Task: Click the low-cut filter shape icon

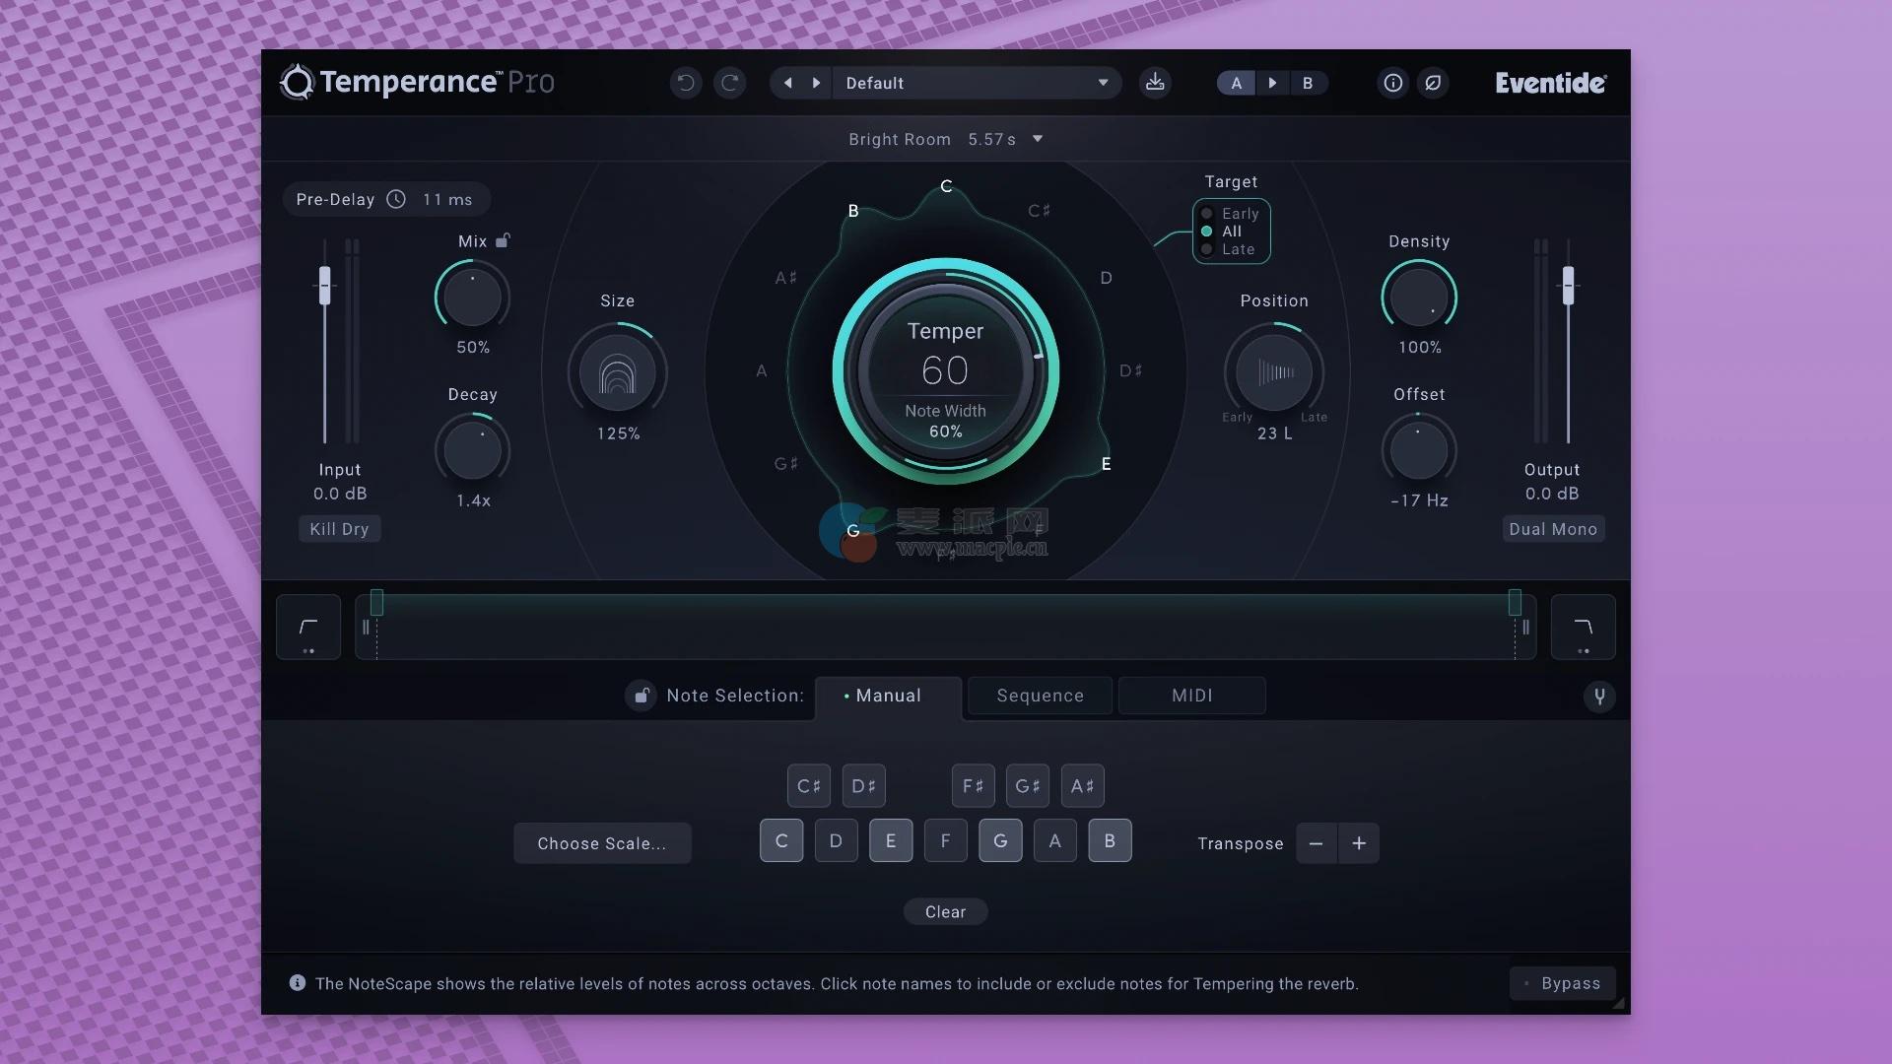Action: click(x=308, y=627)
